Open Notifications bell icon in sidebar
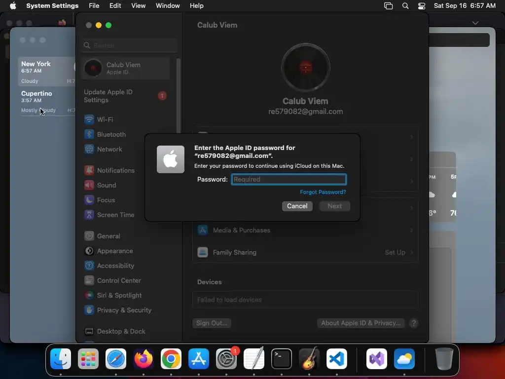This screenshot has width=505, height=379. tap(89, 170)
